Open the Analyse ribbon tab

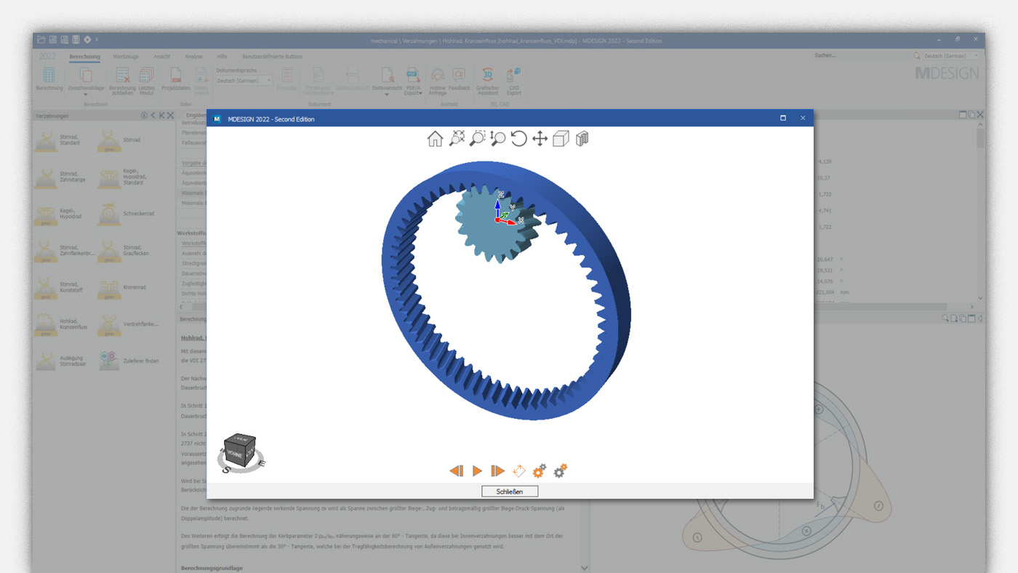coord(193,56)
